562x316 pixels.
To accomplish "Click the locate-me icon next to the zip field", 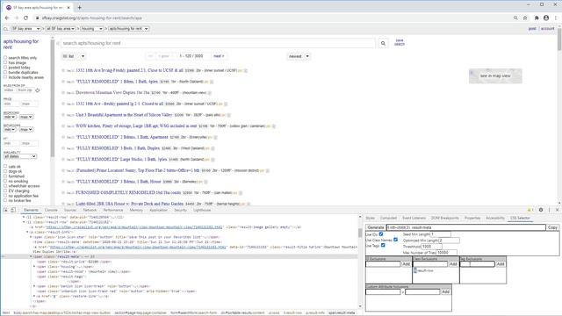I will coord(37,90).
